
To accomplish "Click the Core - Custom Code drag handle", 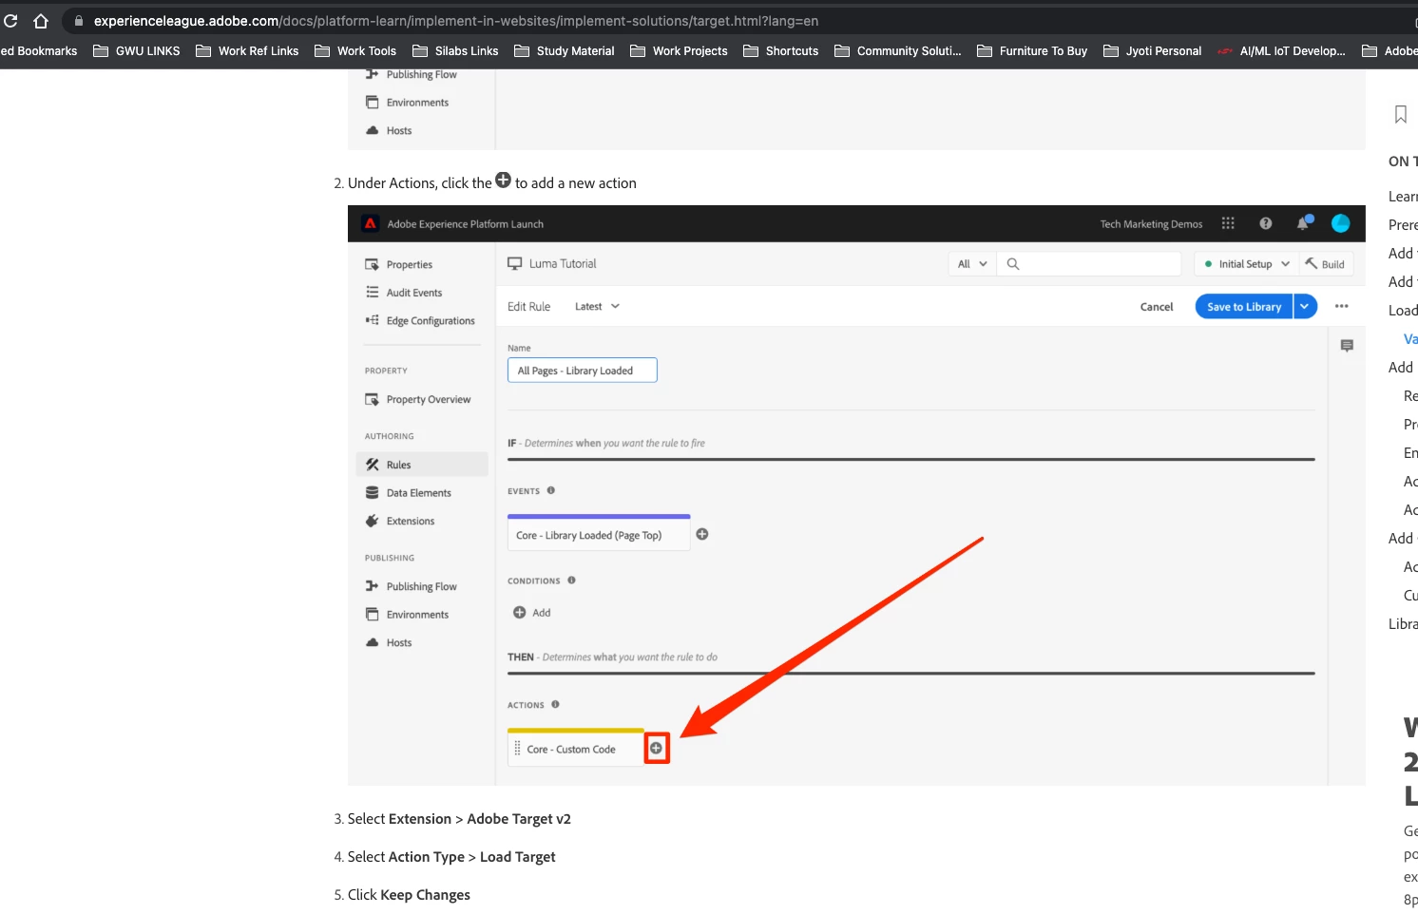I will click(x=517, y=749).
